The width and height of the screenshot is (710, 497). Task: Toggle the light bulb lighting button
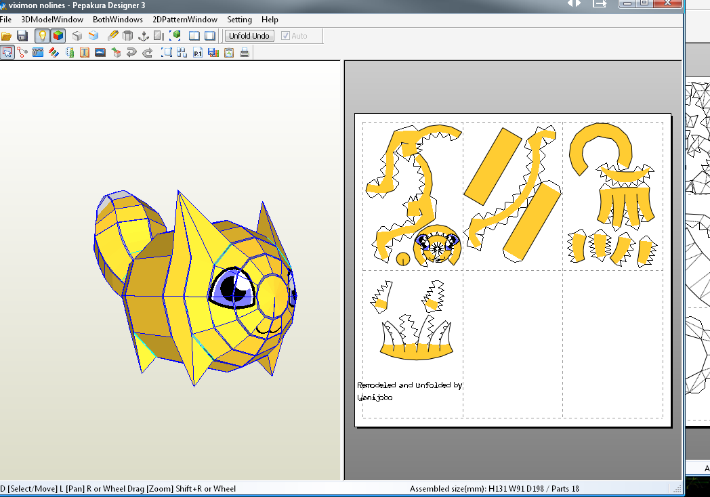coord(42,36)
